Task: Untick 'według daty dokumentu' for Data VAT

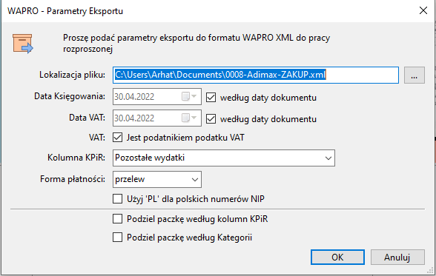Action: pyautogui.click(x=211, y=118)
